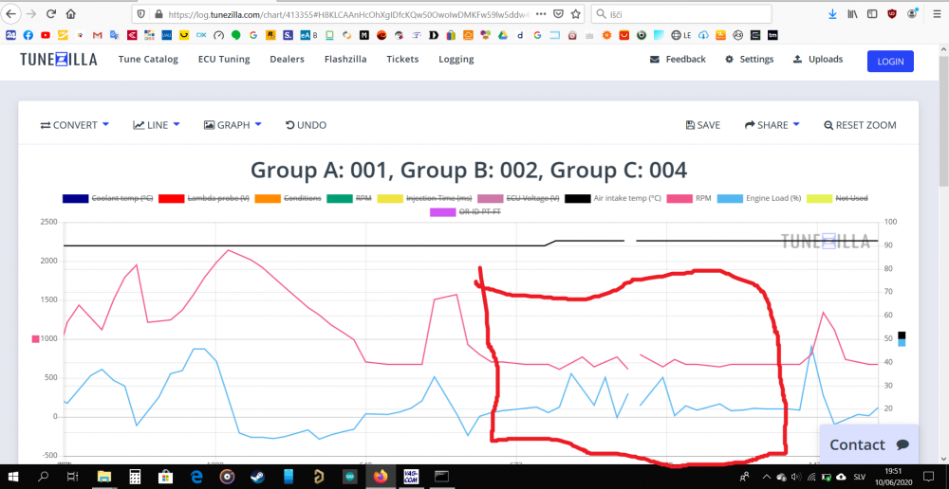Screen dimensions: 949x489
Task: Click the black Air intake temp swatch
Action: point(579,198)
